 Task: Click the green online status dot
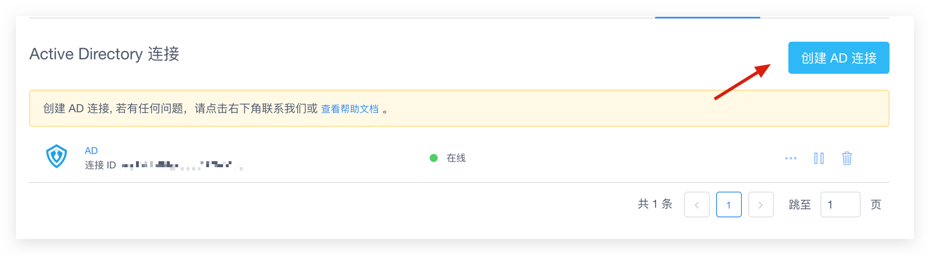click(434, 158)
